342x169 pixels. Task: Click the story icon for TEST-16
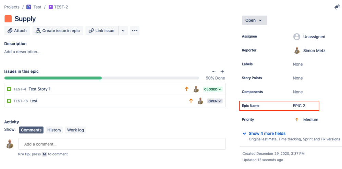9,101
